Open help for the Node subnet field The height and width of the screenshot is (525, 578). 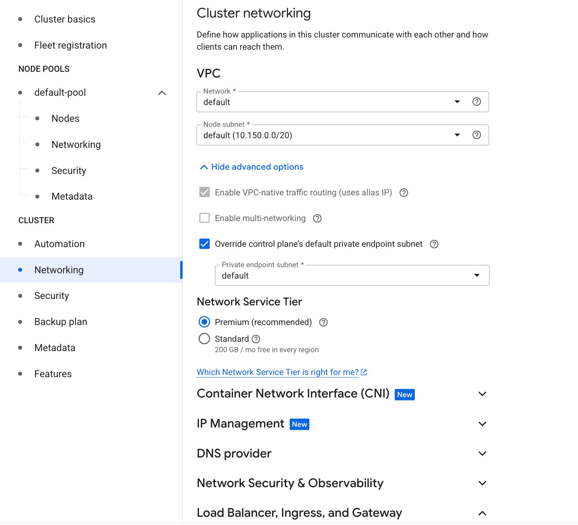point(477,135)
